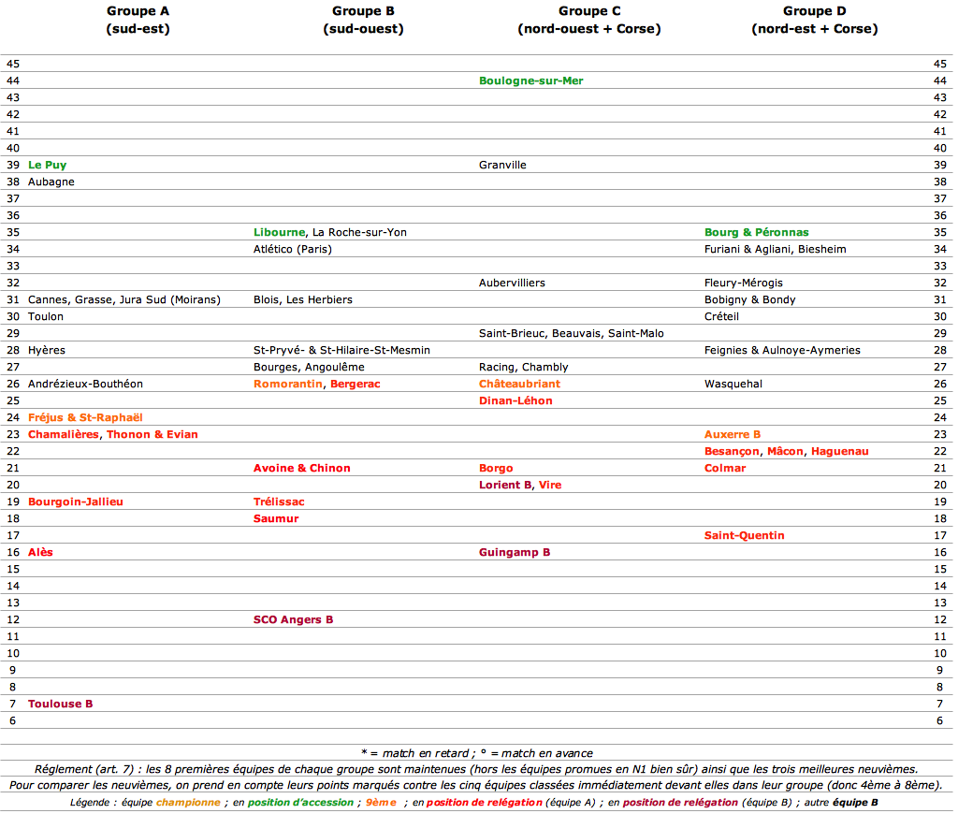Click on Biesheim in Groupe D

point(821,249)
